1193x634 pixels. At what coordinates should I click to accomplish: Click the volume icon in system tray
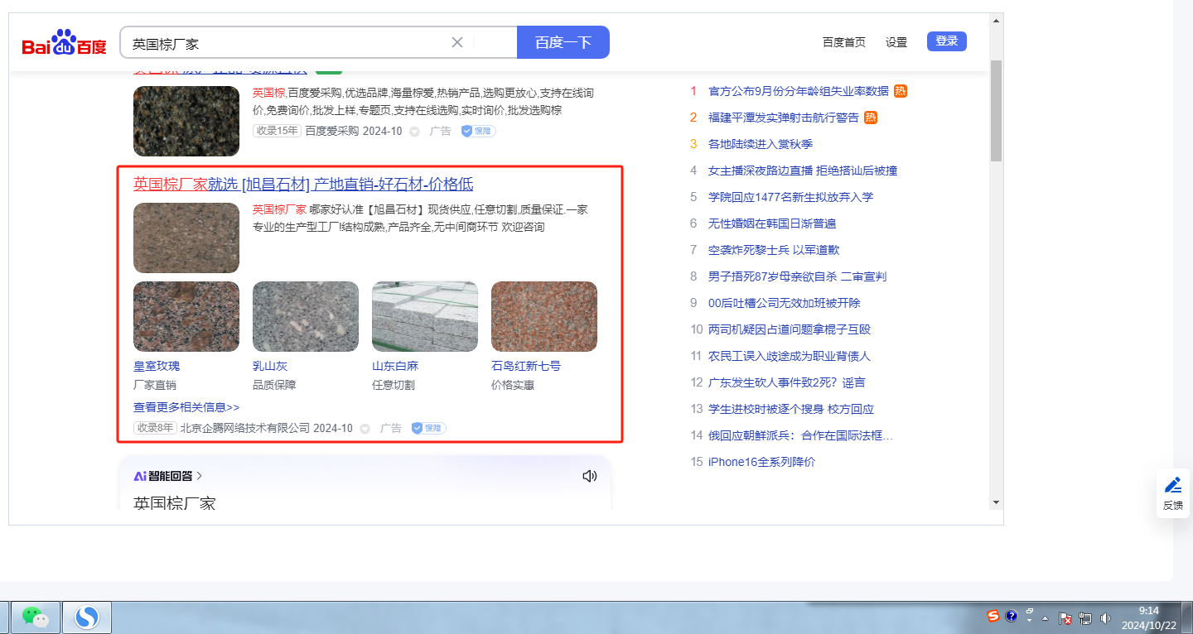[x=1104, y=617]
